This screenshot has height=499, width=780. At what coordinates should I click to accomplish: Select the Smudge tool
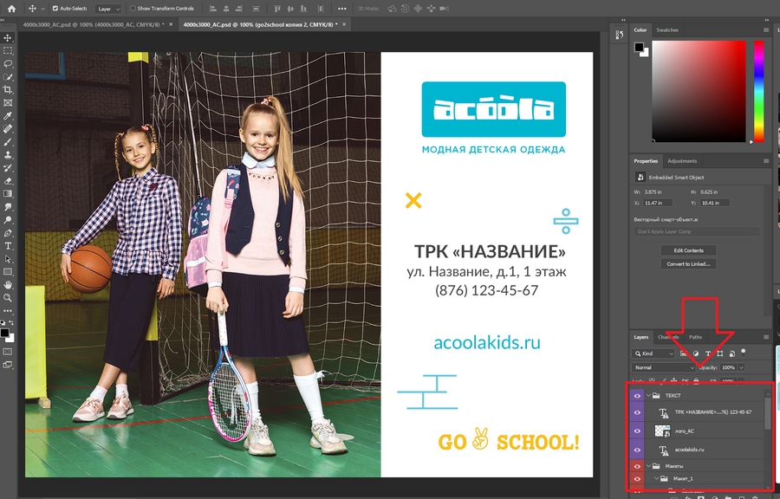click(8, 207)
